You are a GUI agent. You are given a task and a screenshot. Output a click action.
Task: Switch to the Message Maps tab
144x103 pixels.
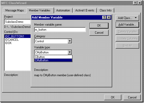15,10
